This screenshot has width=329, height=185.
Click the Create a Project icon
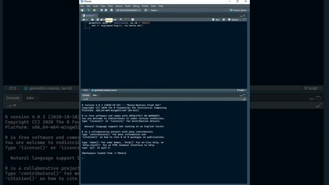pyautogui.click(x=89, y=10)
